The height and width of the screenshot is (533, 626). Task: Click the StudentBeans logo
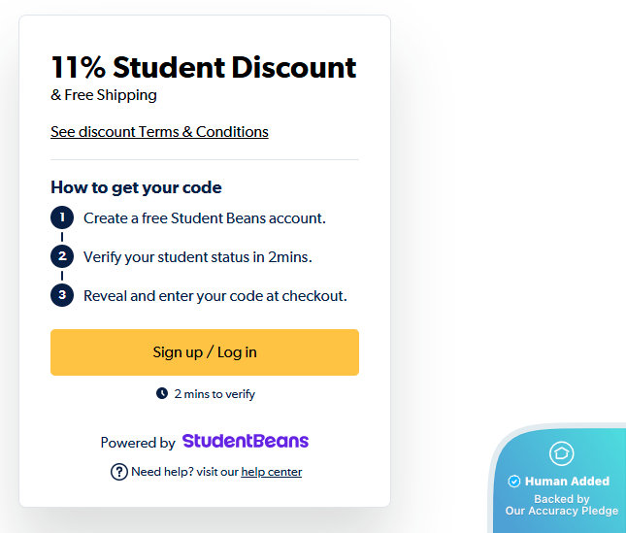click(246, 442)
